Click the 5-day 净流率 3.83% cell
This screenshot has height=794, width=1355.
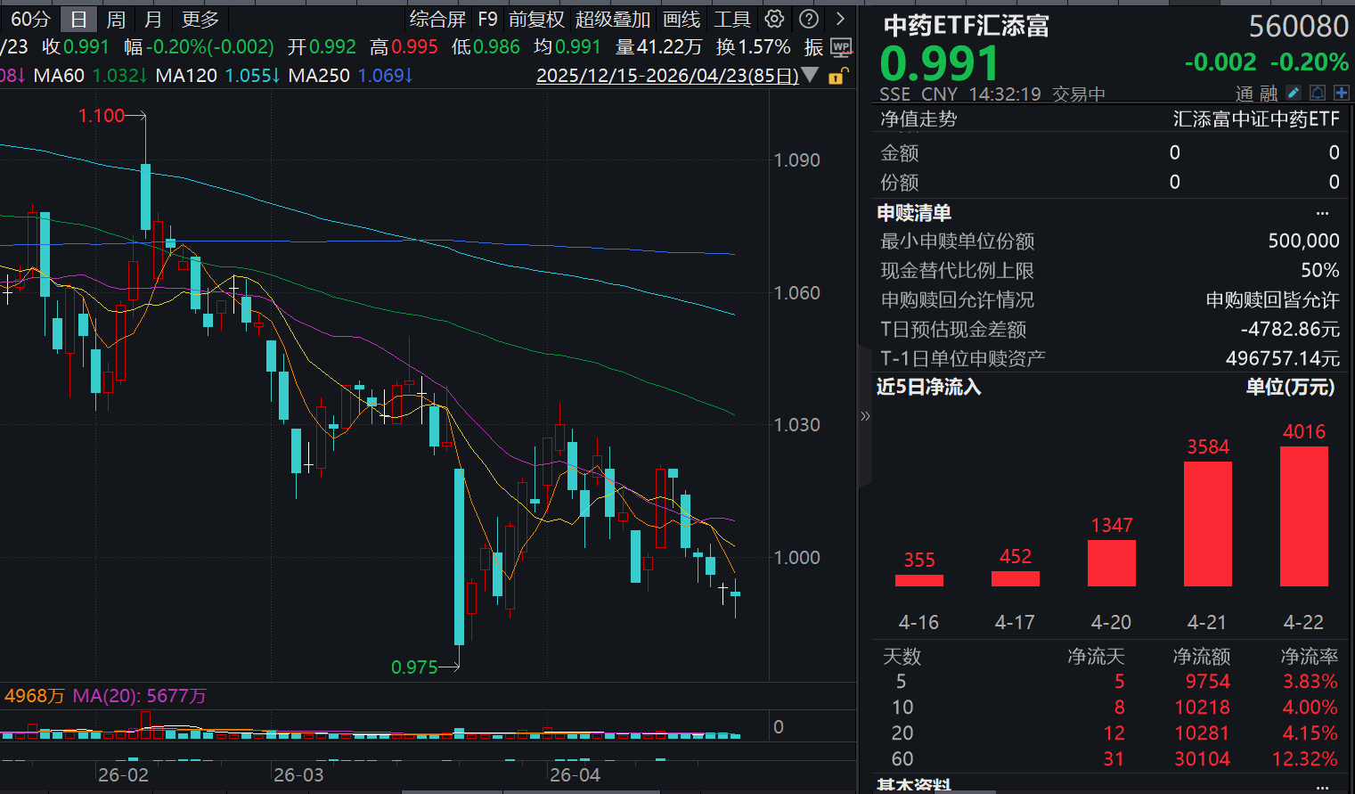(x=1310, y=682)
